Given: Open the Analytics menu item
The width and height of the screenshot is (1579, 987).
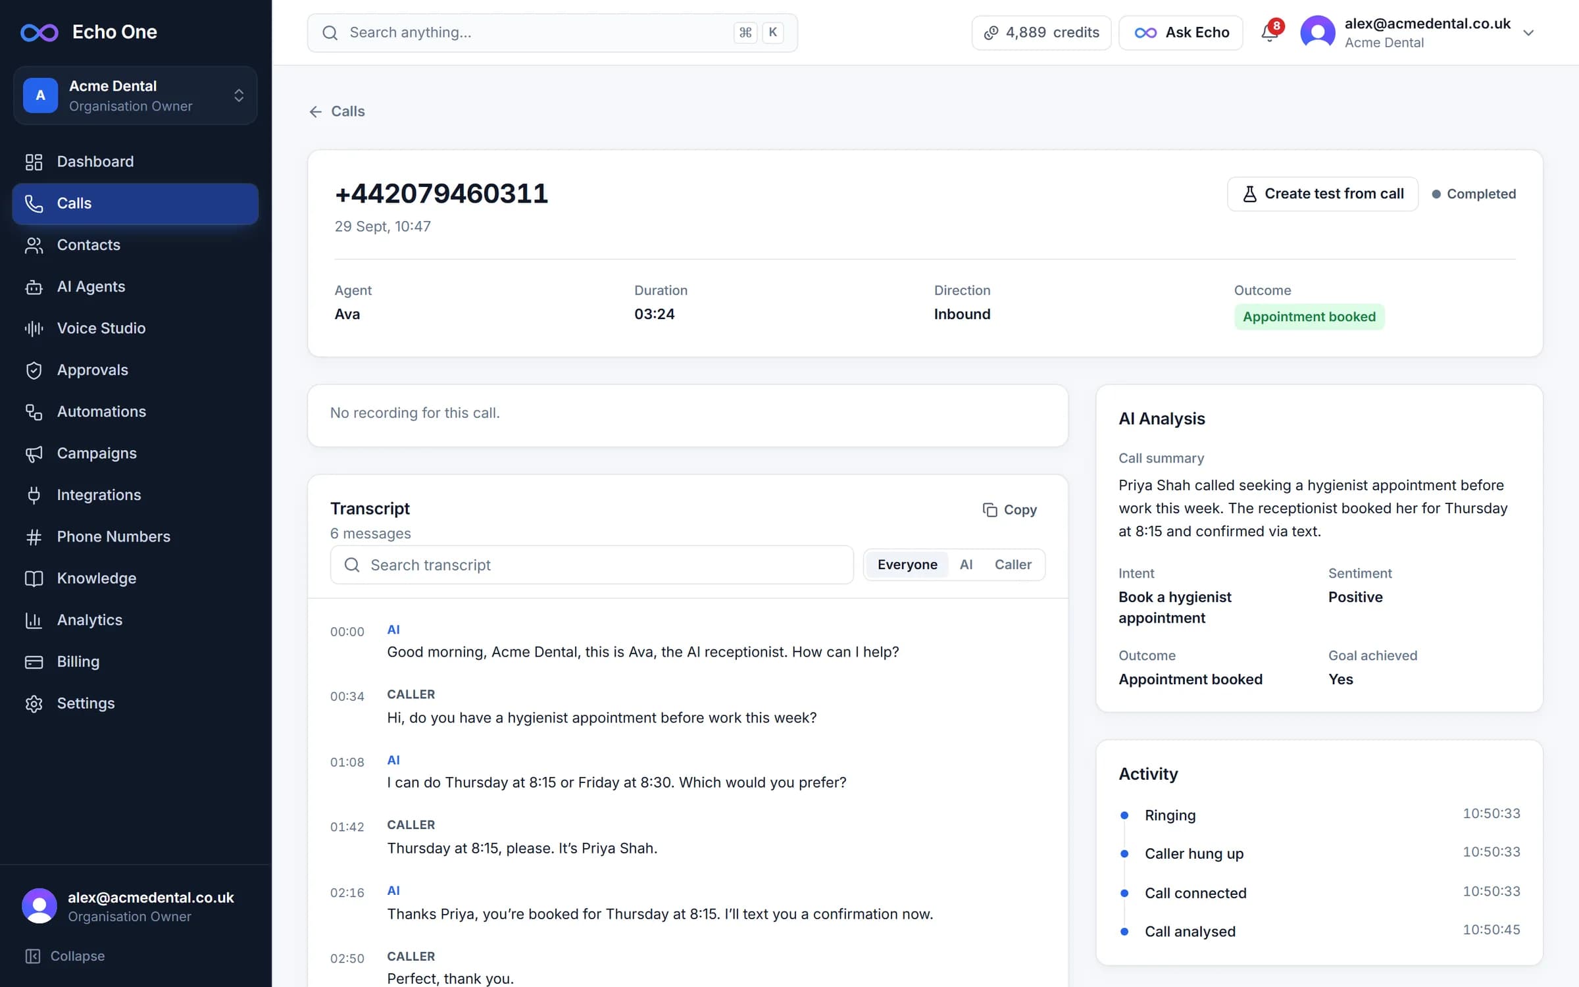Looking at the screenshot, I should coord(135,620).
